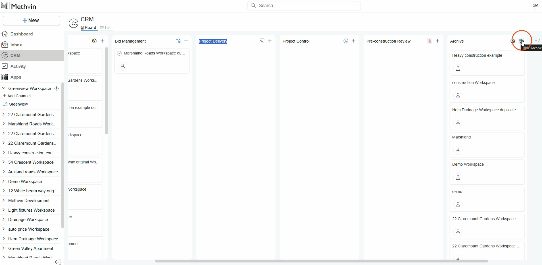This screenshot has width=542, height=265.
Task: Click the schedule icon in Project Delivery header
Action: pos(262,41)
